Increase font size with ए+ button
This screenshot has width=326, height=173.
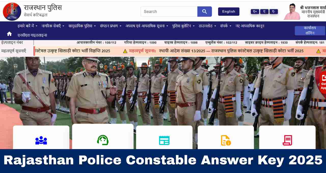[255, 11]
